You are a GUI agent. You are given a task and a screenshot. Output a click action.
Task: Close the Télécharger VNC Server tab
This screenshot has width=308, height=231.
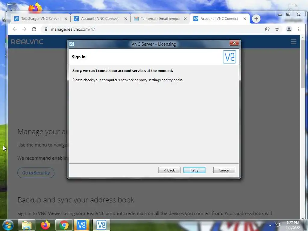pos(66,19)
